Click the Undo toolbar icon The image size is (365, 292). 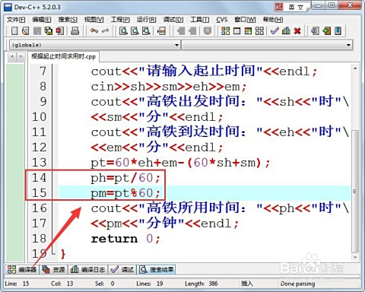click(x=94, y=31)
